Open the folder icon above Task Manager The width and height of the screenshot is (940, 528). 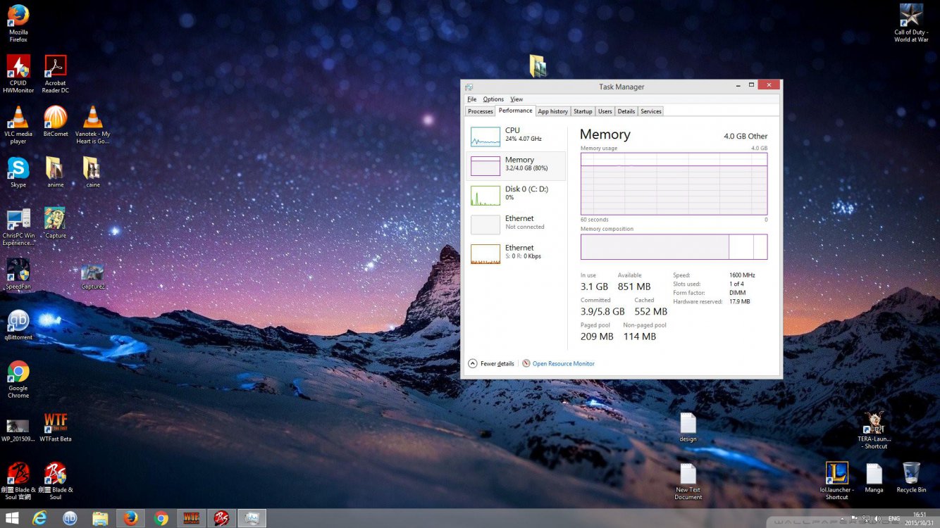point(538,65)
